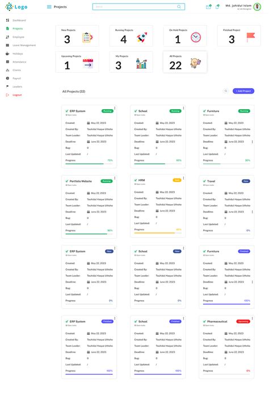This screenshot has width=269, height=399.
Task: Click the Created calendar icon on HRM card
Action: [157, 192]
